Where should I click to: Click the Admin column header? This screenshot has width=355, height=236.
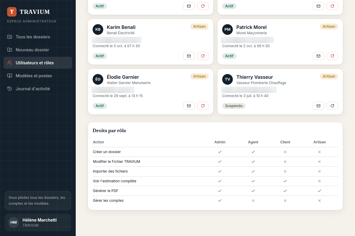[x=220, y=142]
